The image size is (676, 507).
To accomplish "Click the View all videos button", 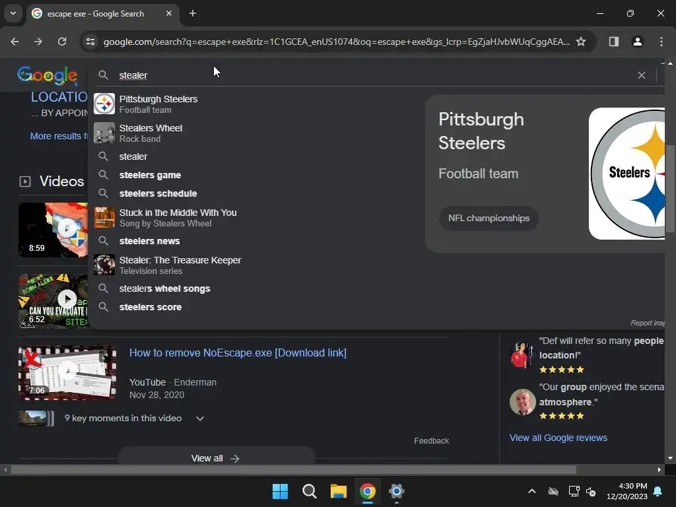I will click(x=216, y=457).
